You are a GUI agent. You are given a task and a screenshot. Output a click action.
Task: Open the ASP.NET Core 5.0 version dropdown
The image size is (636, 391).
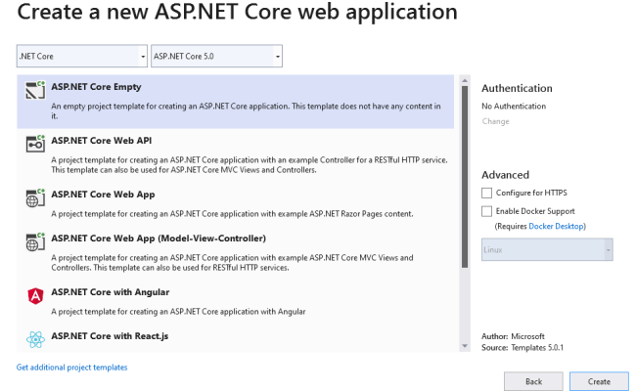216,56
